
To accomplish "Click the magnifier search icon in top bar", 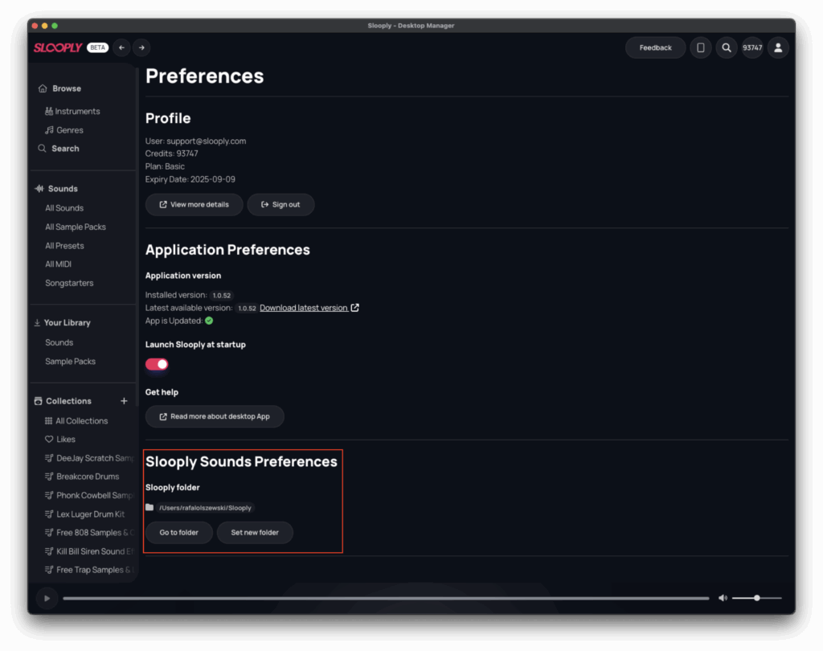I will pyautogui.click(x=726, y=47).
